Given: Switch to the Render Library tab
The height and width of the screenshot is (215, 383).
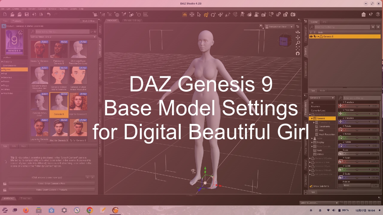Looking at the screenshot, I should pos(132,20).
